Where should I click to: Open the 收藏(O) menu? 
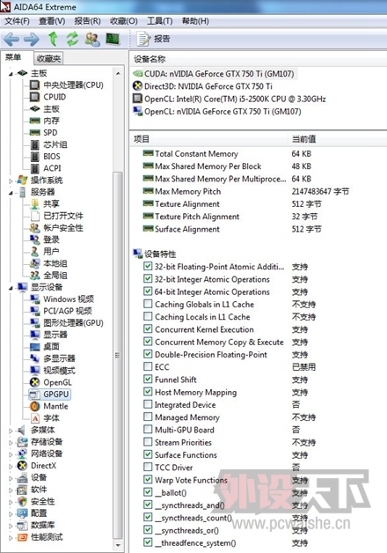[x=124, y=21]
